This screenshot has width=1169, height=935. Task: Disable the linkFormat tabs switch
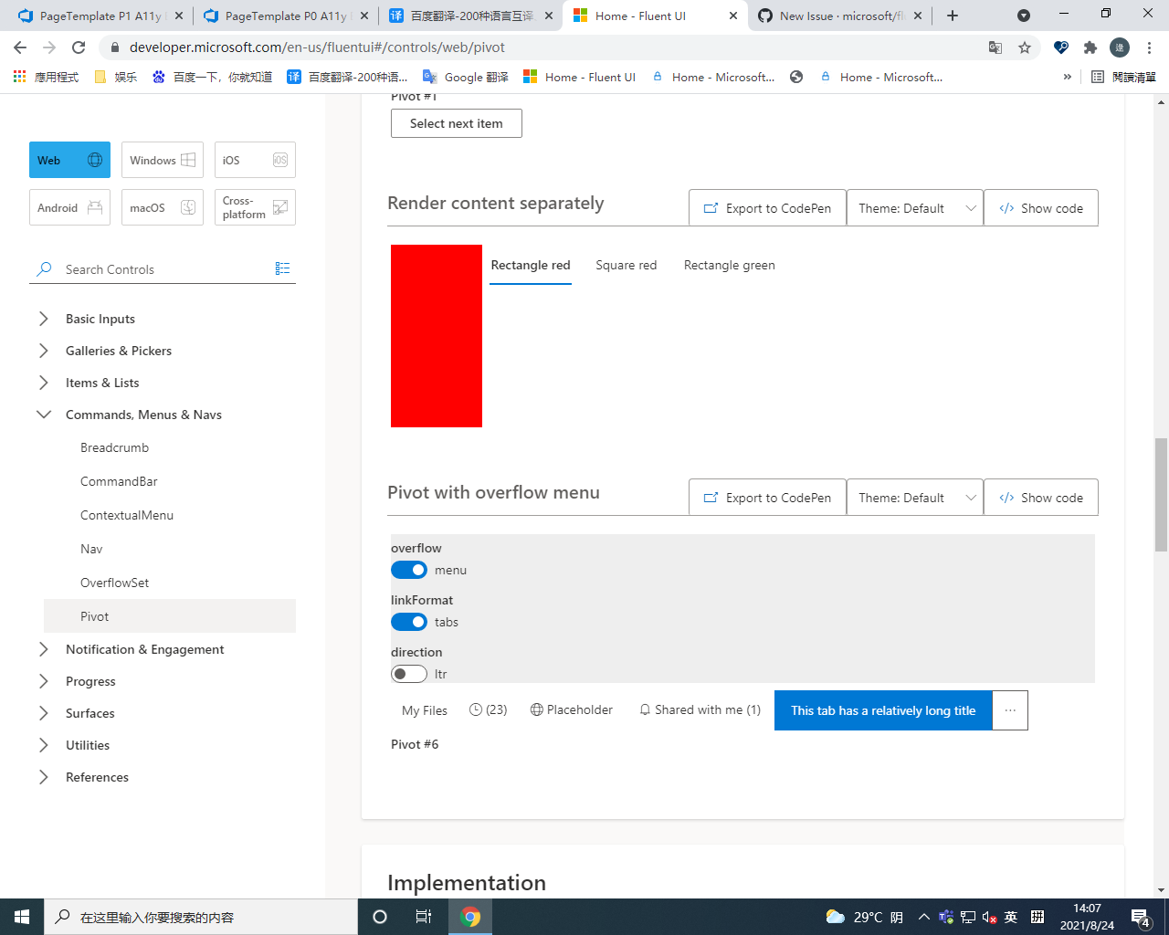click(408, 621)
